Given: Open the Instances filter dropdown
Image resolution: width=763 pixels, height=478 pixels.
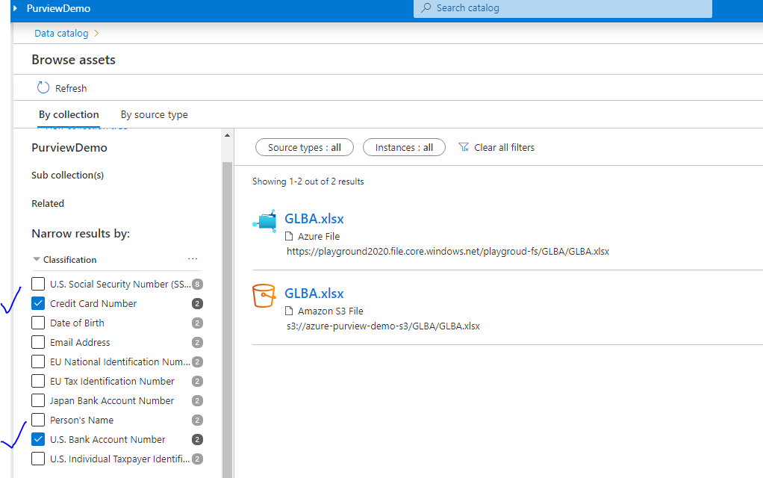Looking at the screenshot, I should [404, 147].
